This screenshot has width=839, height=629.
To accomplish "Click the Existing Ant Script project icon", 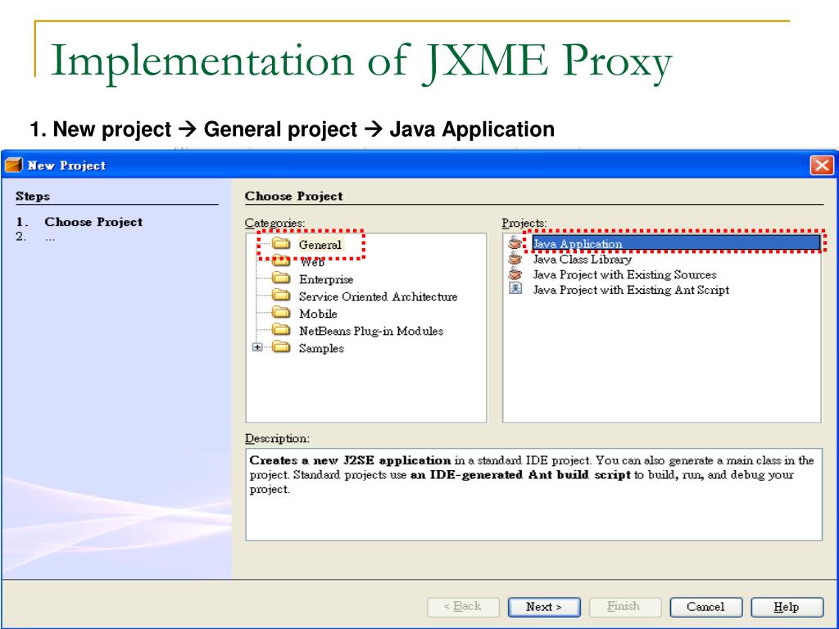I will coord(515,289).
